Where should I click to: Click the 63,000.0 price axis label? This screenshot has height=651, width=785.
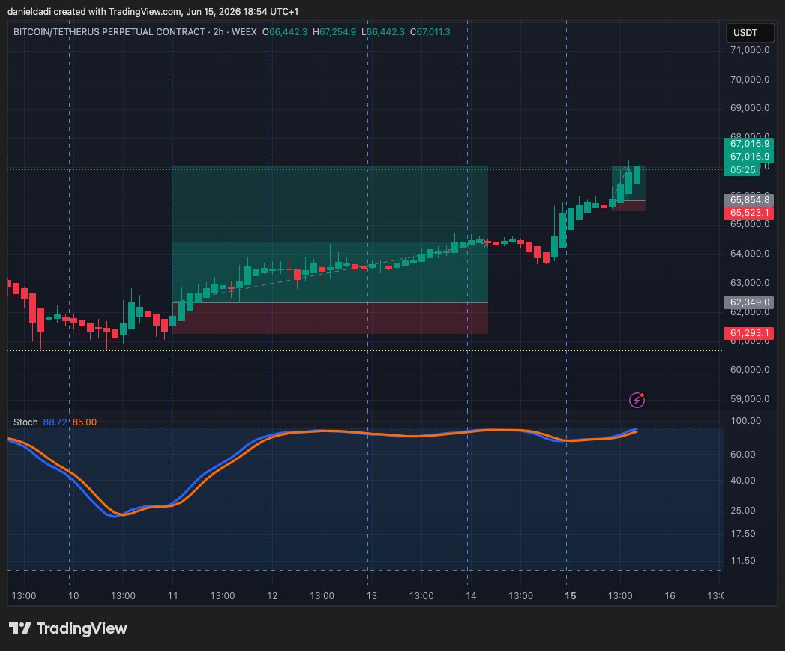click(750, 283)
